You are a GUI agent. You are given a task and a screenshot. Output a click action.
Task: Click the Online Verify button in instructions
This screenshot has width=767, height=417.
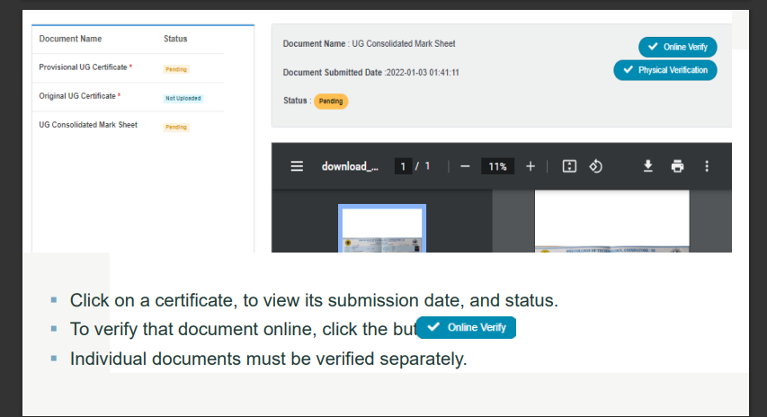(467, 327)
